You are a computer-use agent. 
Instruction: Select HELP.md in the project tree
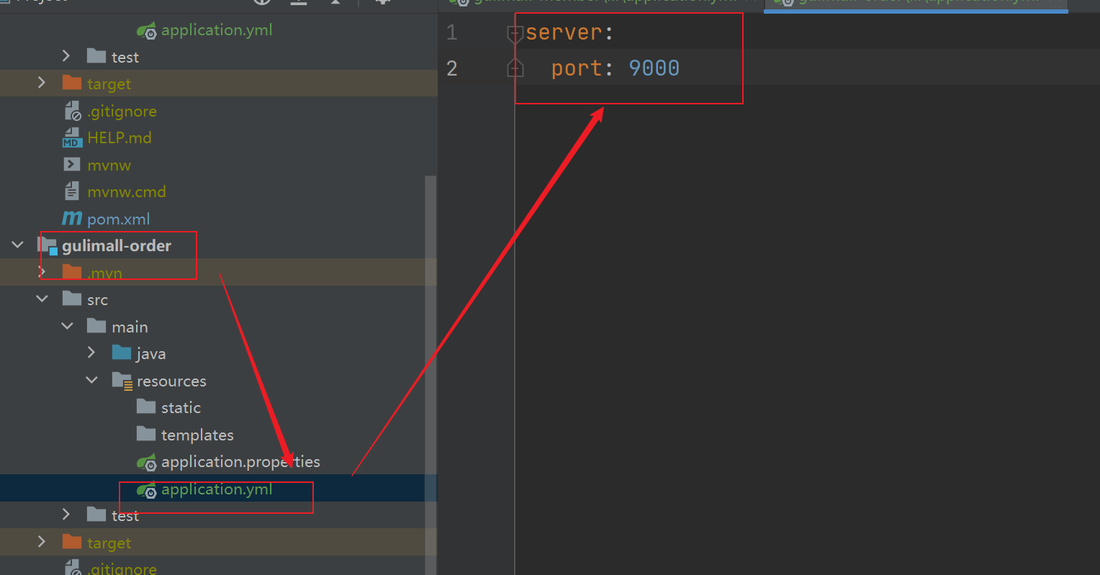(120, 137)
